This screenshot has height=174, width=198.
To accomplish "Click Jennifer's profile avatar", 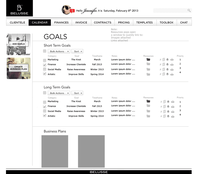I will (66, 10).
